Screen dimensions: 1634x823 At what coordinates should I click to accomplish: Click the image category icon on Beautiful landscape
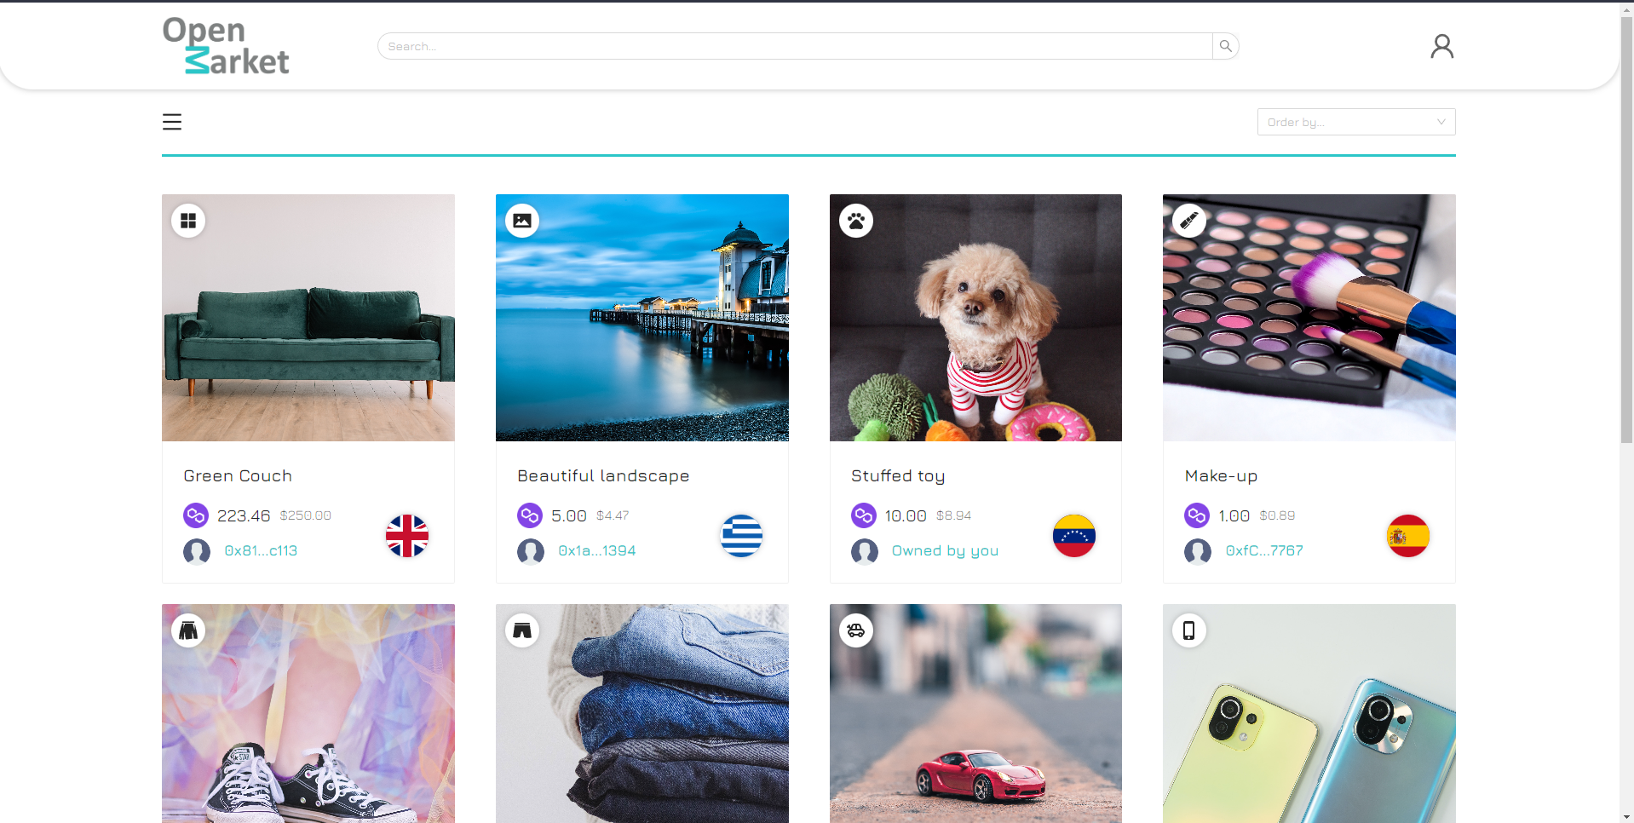coord(522,221)
